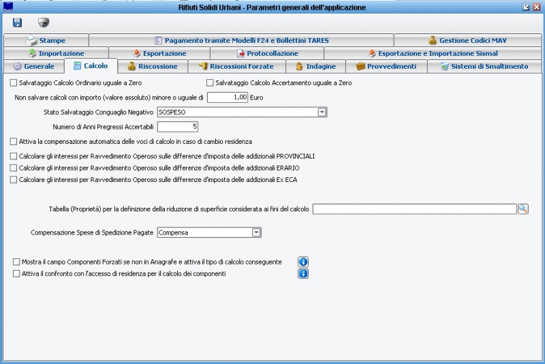Expand Compensazione Spese di Spedizione Pagate dropdown
The height and width of the screenshot is (364, 545).
(256, 232)
